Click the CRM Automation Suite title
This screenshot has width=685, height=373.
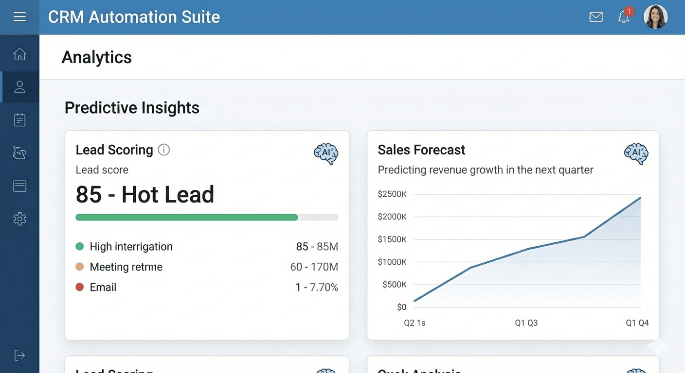click(x=134, y=17)
